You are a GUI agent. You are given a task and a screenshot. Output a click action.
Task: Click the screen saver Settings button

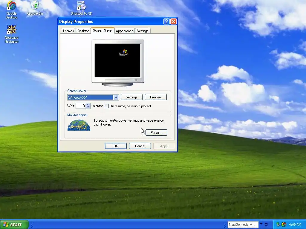click(131, 97)
